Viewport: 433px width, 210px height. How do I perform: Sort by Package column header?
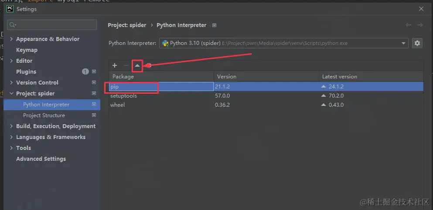click(161, 76)
